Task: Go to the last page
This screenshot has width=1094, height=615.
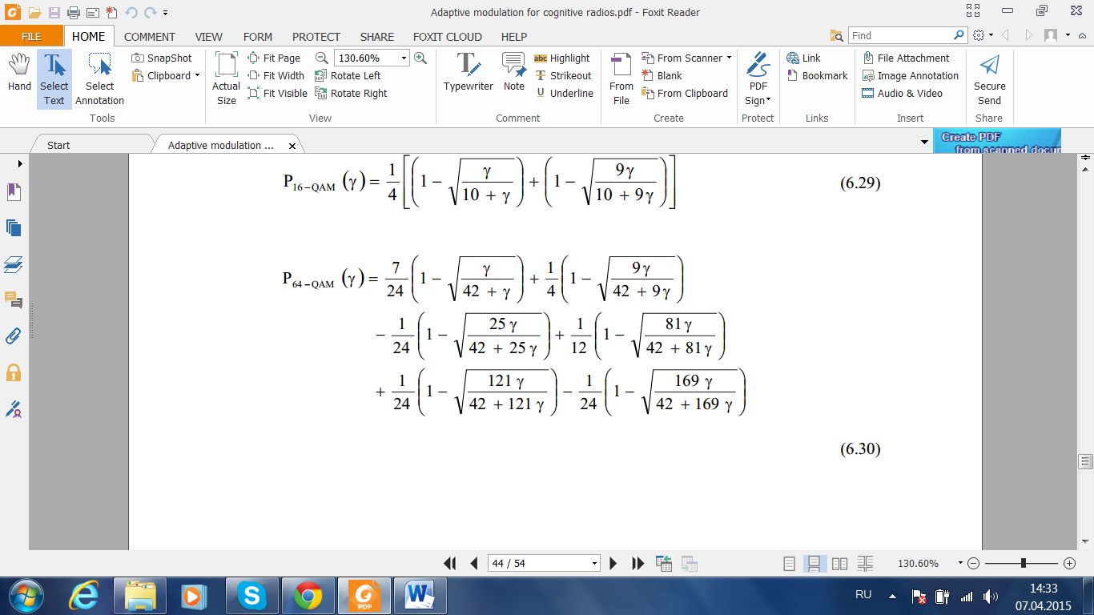Action: [638, 564]
